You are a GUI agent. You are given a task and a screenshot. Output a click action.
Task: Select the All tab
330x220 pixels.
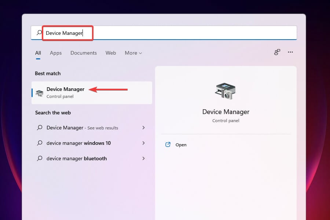point(38,53)
